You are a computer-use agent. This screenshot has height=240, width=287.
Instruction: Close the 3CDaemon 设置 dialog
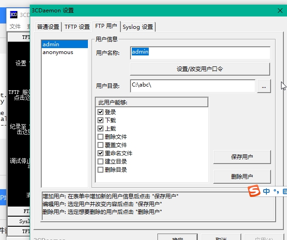pyautogui.click(x=280, y=11)
